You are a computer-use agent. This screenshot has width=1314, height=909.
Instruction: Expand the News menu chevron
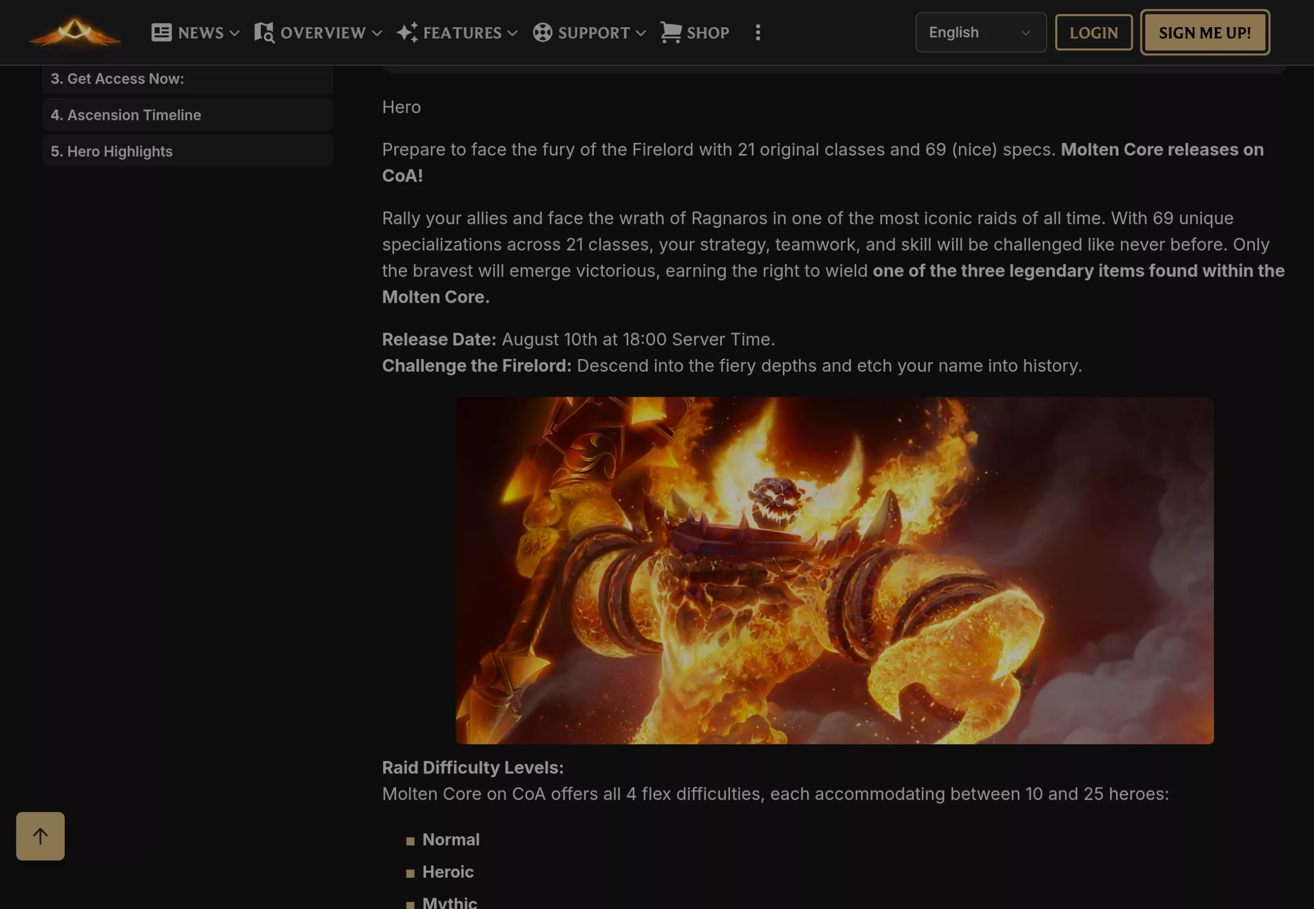tap(234, 33)
